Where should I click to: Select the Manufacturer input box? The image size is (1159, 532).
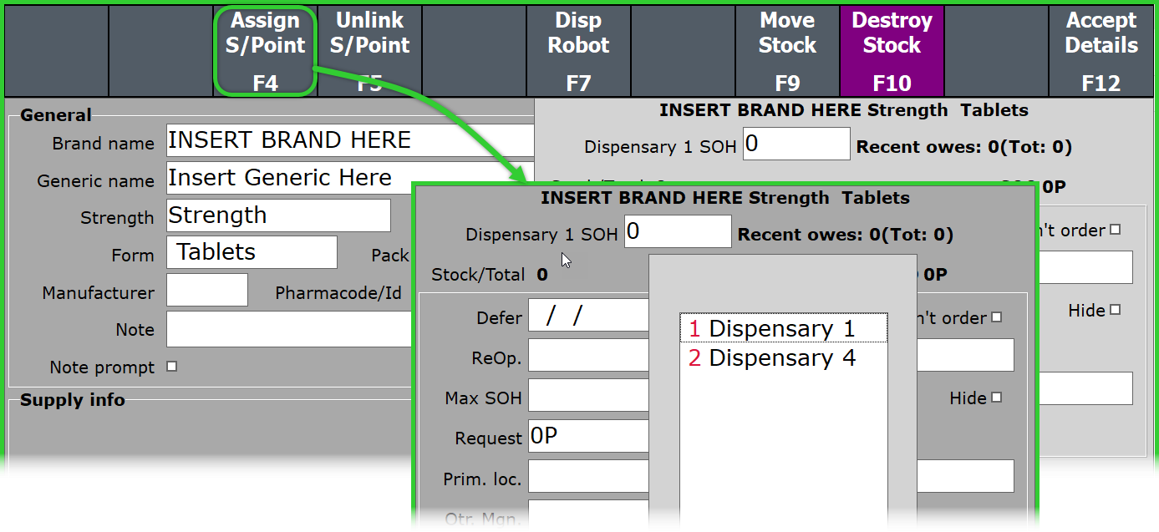[207, 290]
